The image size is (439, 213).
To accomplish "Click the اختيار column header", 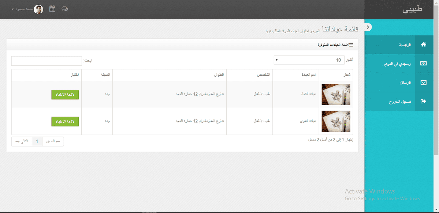I will click(46, 75).
